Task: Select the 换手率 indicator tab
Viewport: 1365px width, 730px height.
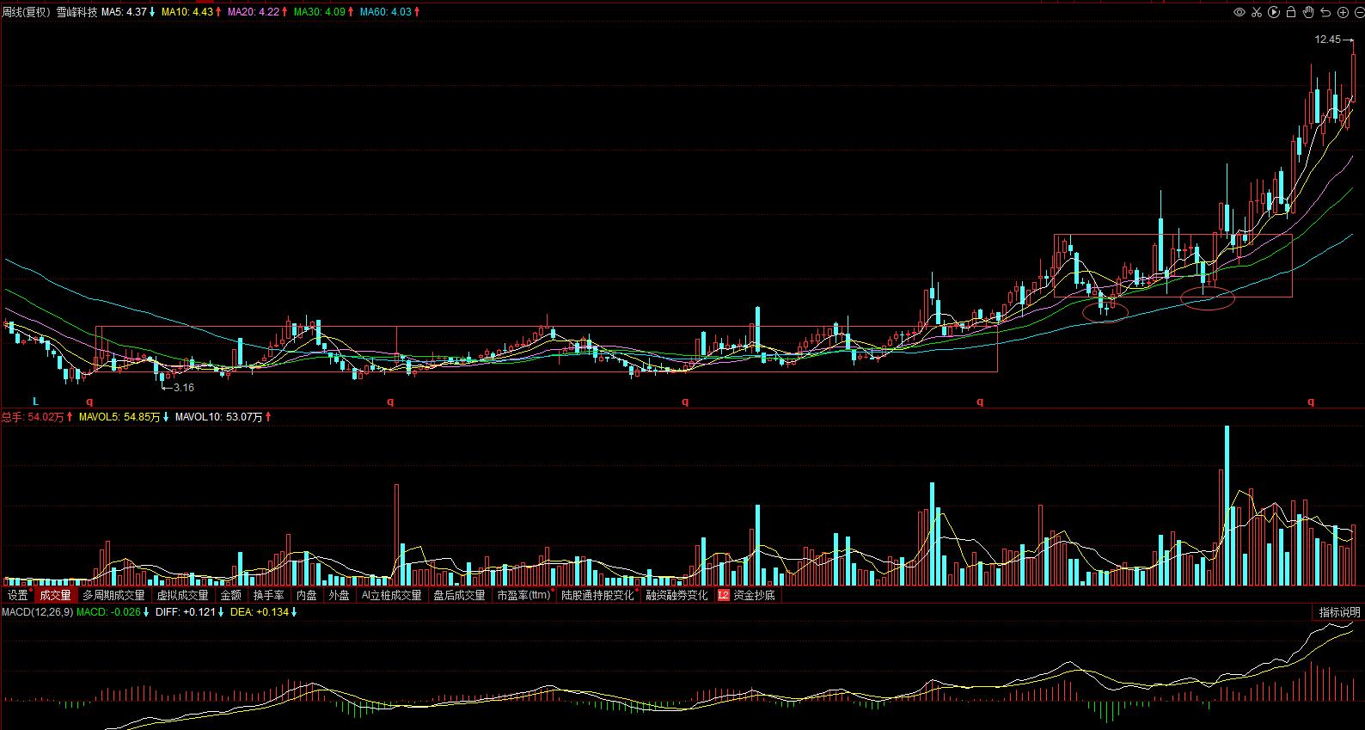Action: point(269,595)
